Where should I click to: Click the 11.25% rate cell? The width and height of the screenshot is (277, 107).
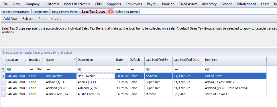coord(122,88)
